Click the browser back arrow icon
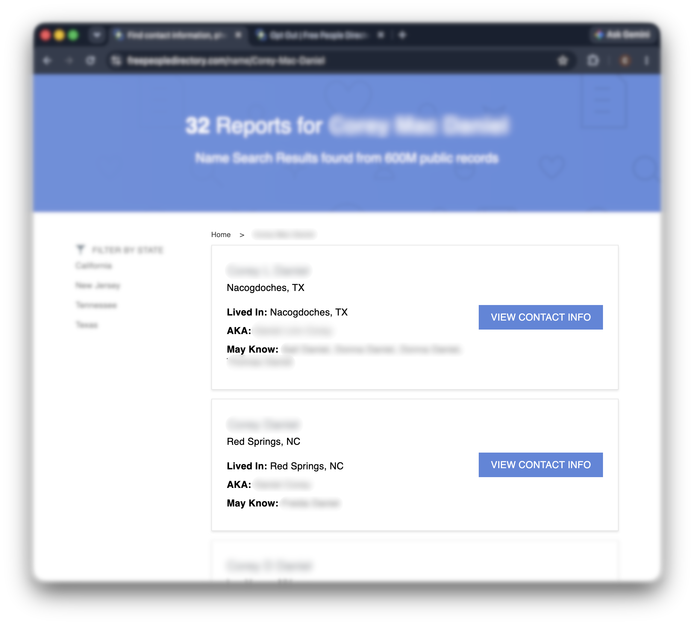The height and width of the screenshot is (625, 694). click(47, 61)
